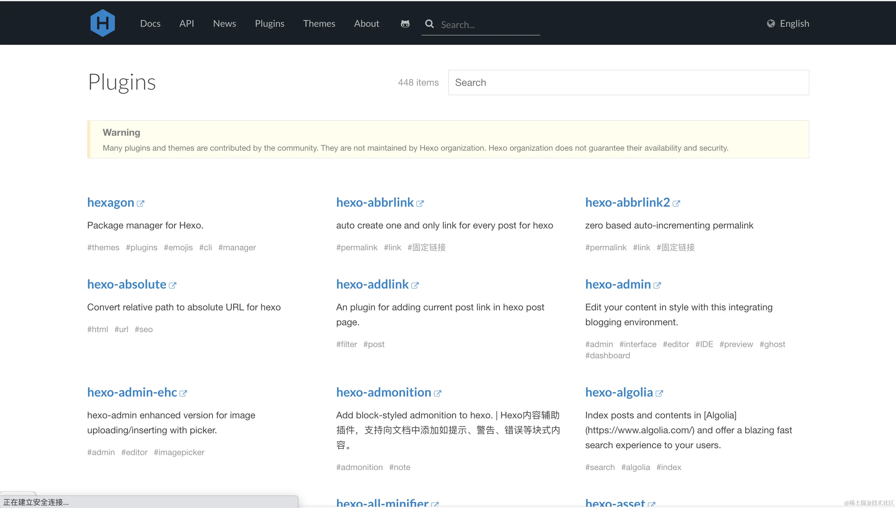
Task: Open the English language selector
Action: tap(794, 23)
